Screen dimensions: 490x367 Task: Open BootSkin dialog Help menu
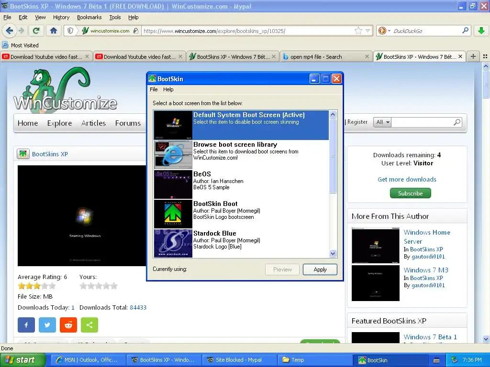click(168, 89)
